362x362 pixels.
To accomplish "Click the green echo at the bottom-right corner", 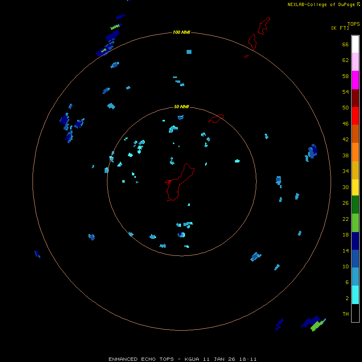I will [318, 325].
